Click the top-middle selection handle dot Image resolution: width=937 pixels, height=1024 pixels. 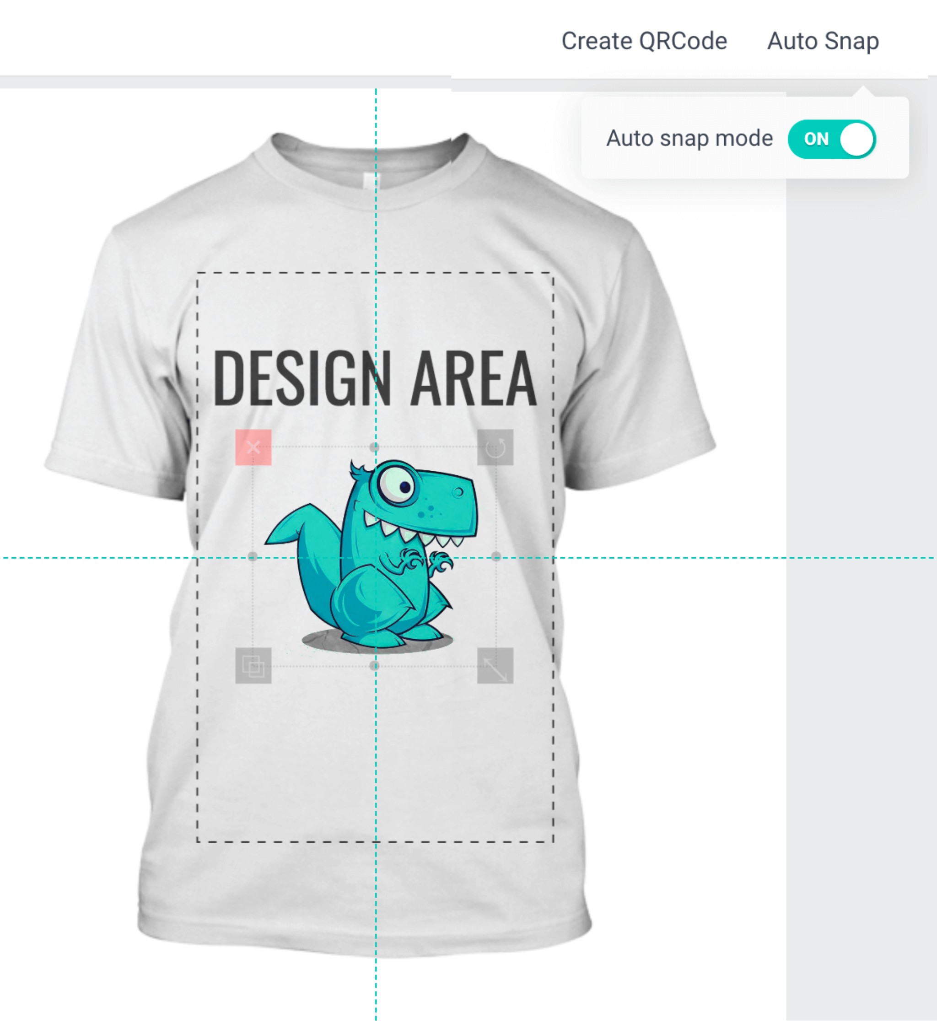[x=374, y=447]
